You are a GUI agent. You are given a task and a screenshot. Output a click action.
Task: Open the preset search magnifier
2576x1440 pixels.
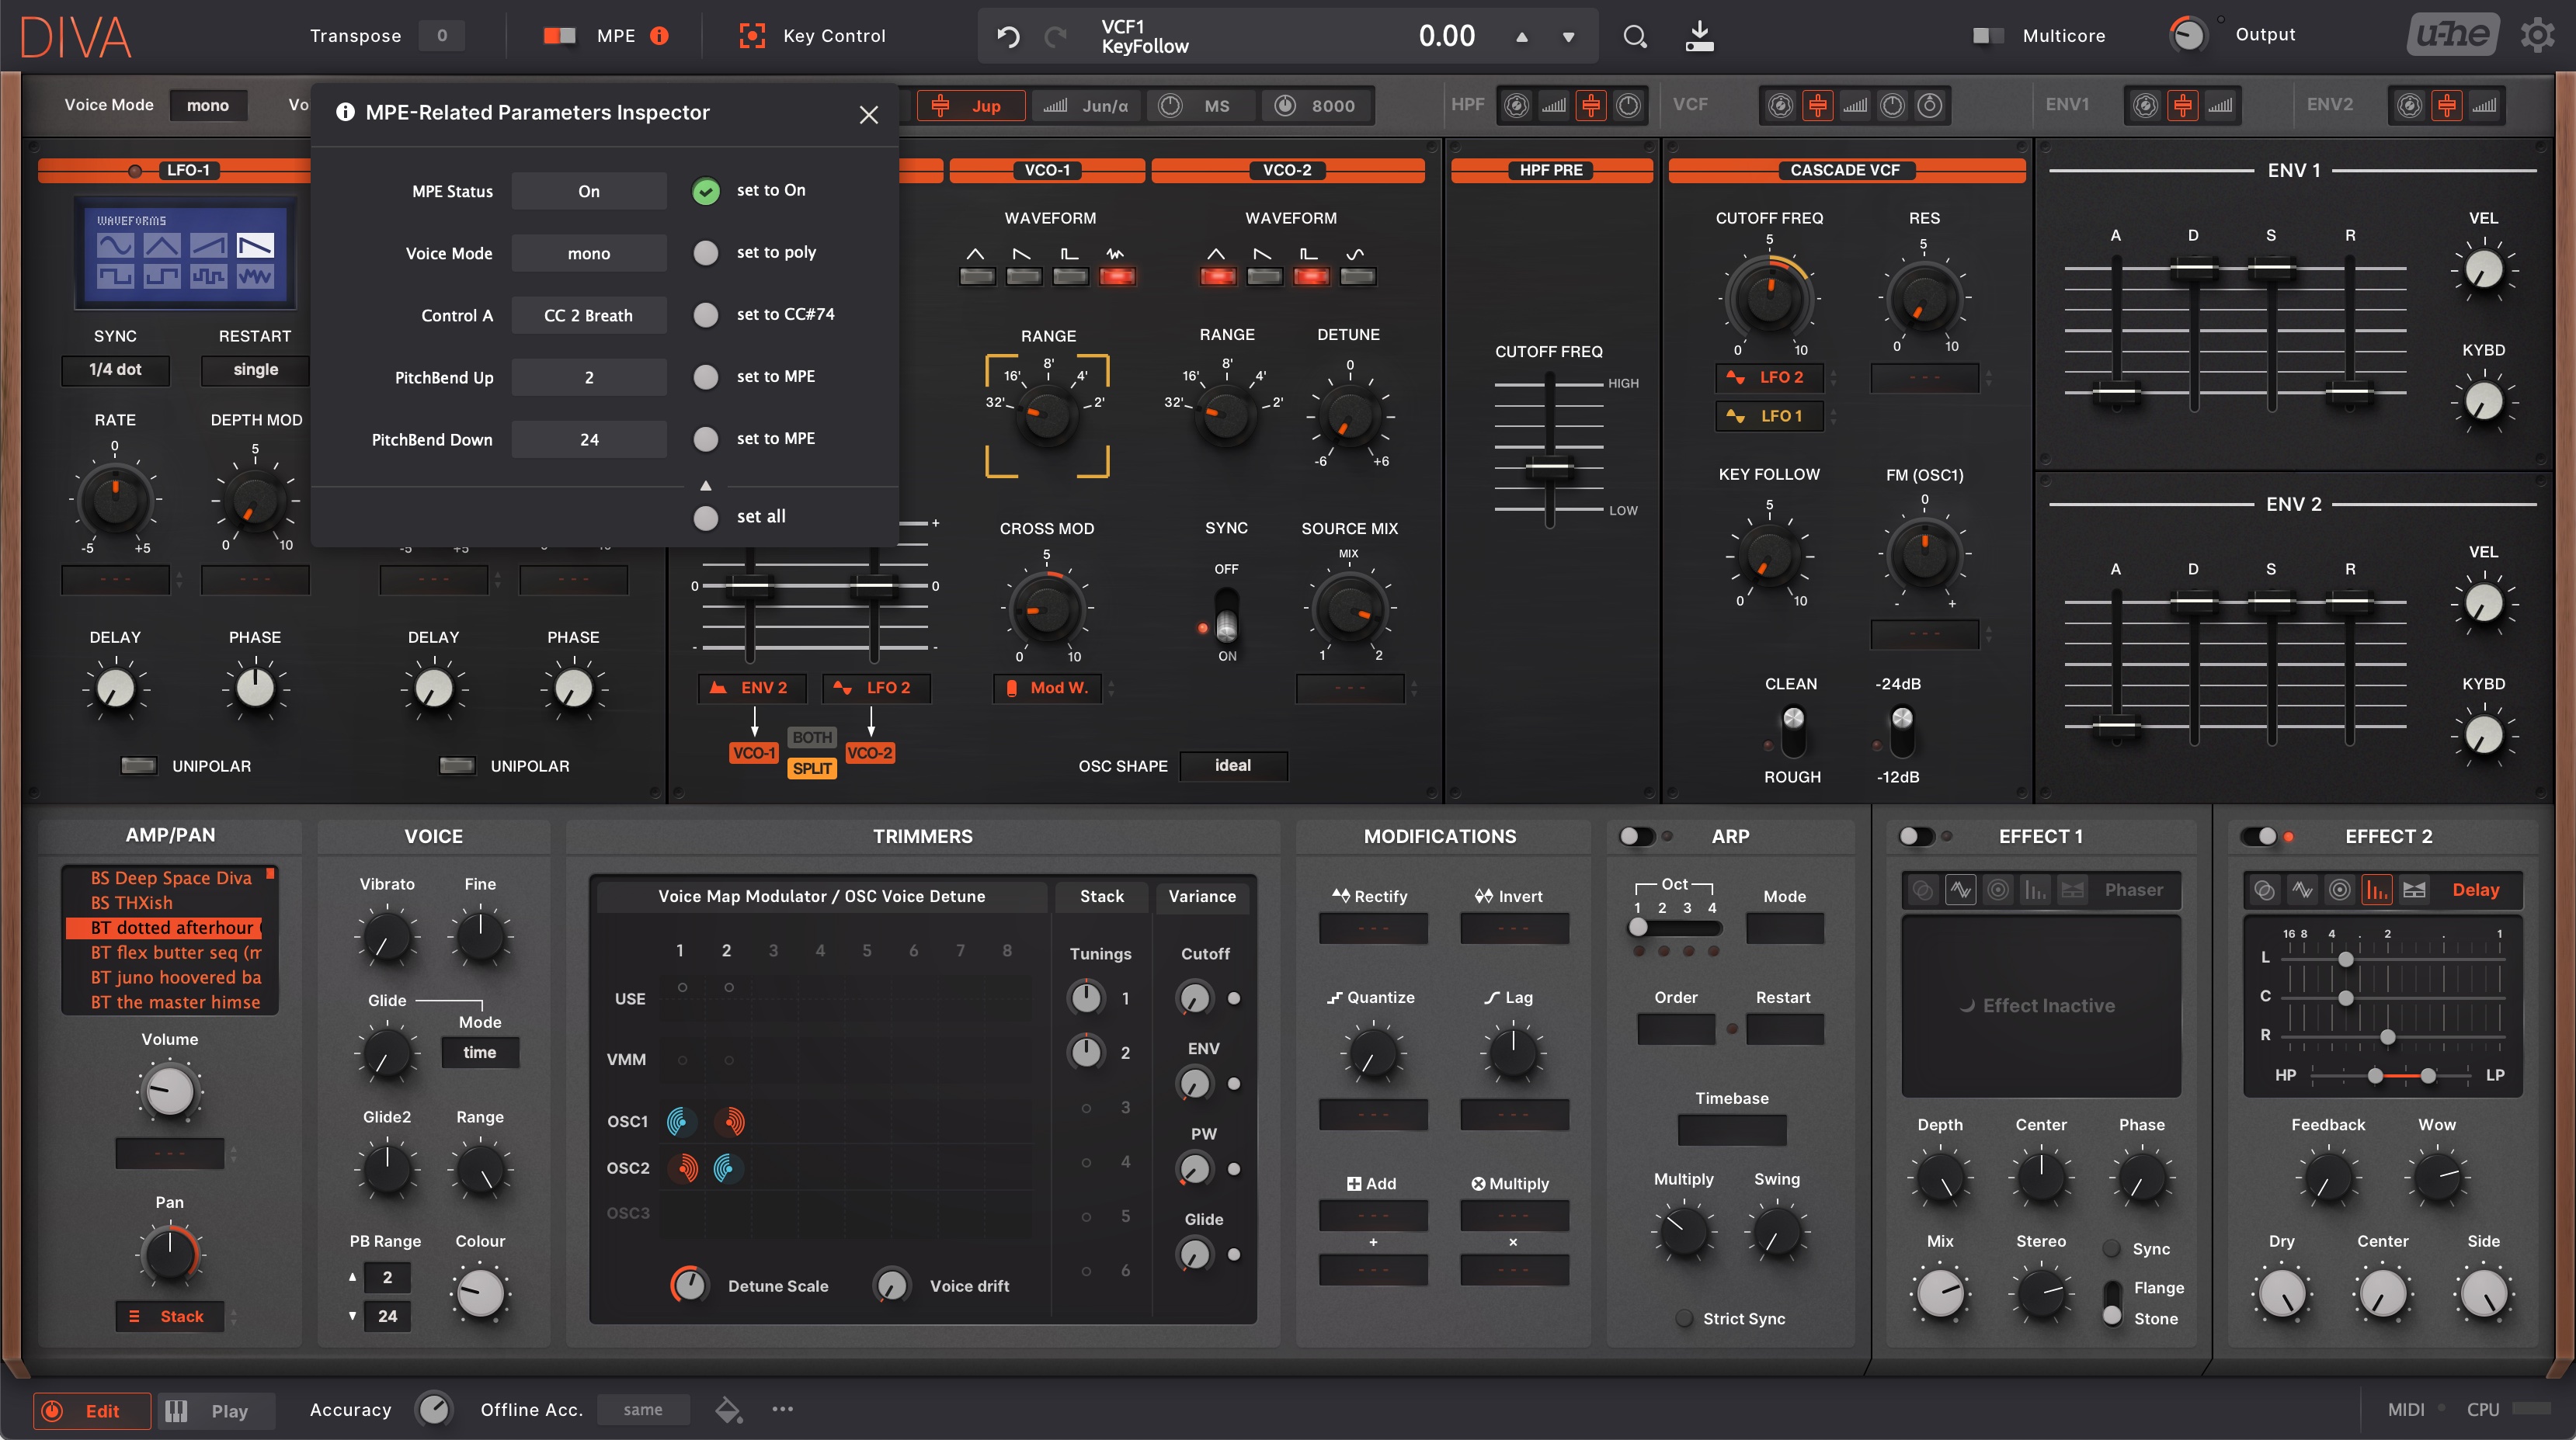click(1634, 37)
